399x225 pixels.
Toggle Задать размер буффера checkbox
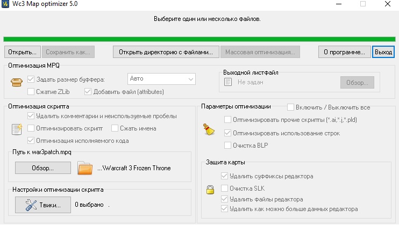pos(31,79)
